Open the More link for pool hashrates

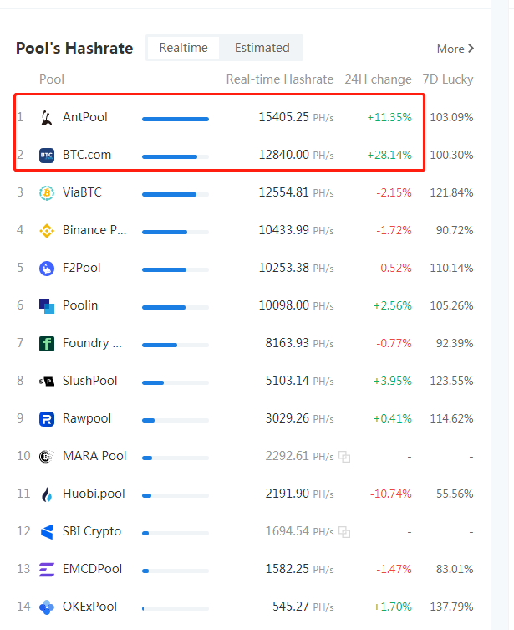pyautogui.click(x=455, y=49)
